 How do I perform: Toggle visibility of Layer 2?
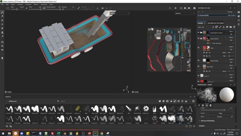(198, 76)
